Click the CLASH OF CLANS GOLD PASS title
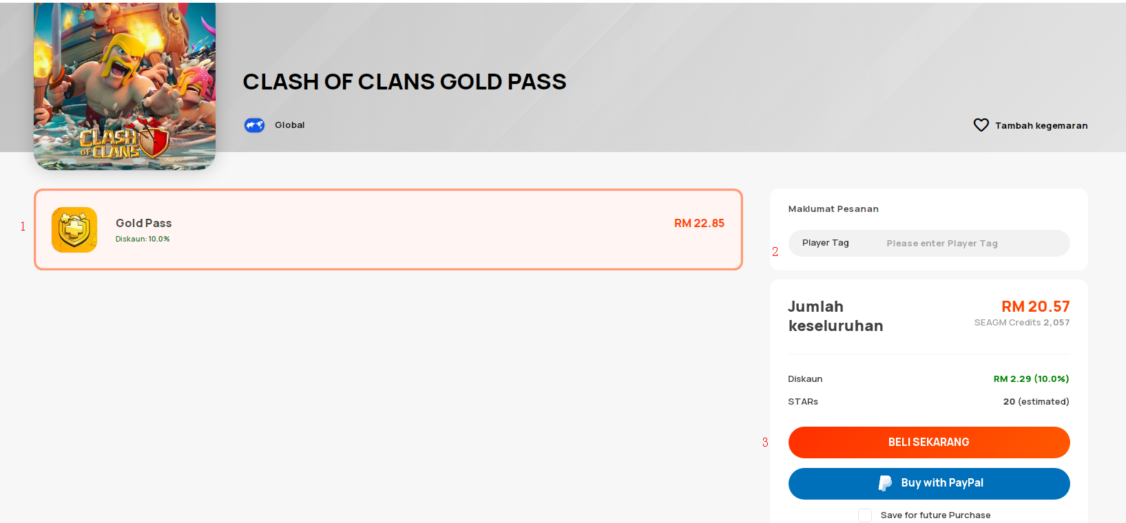This screenshot has width=1126, height=523. point(405,82)
